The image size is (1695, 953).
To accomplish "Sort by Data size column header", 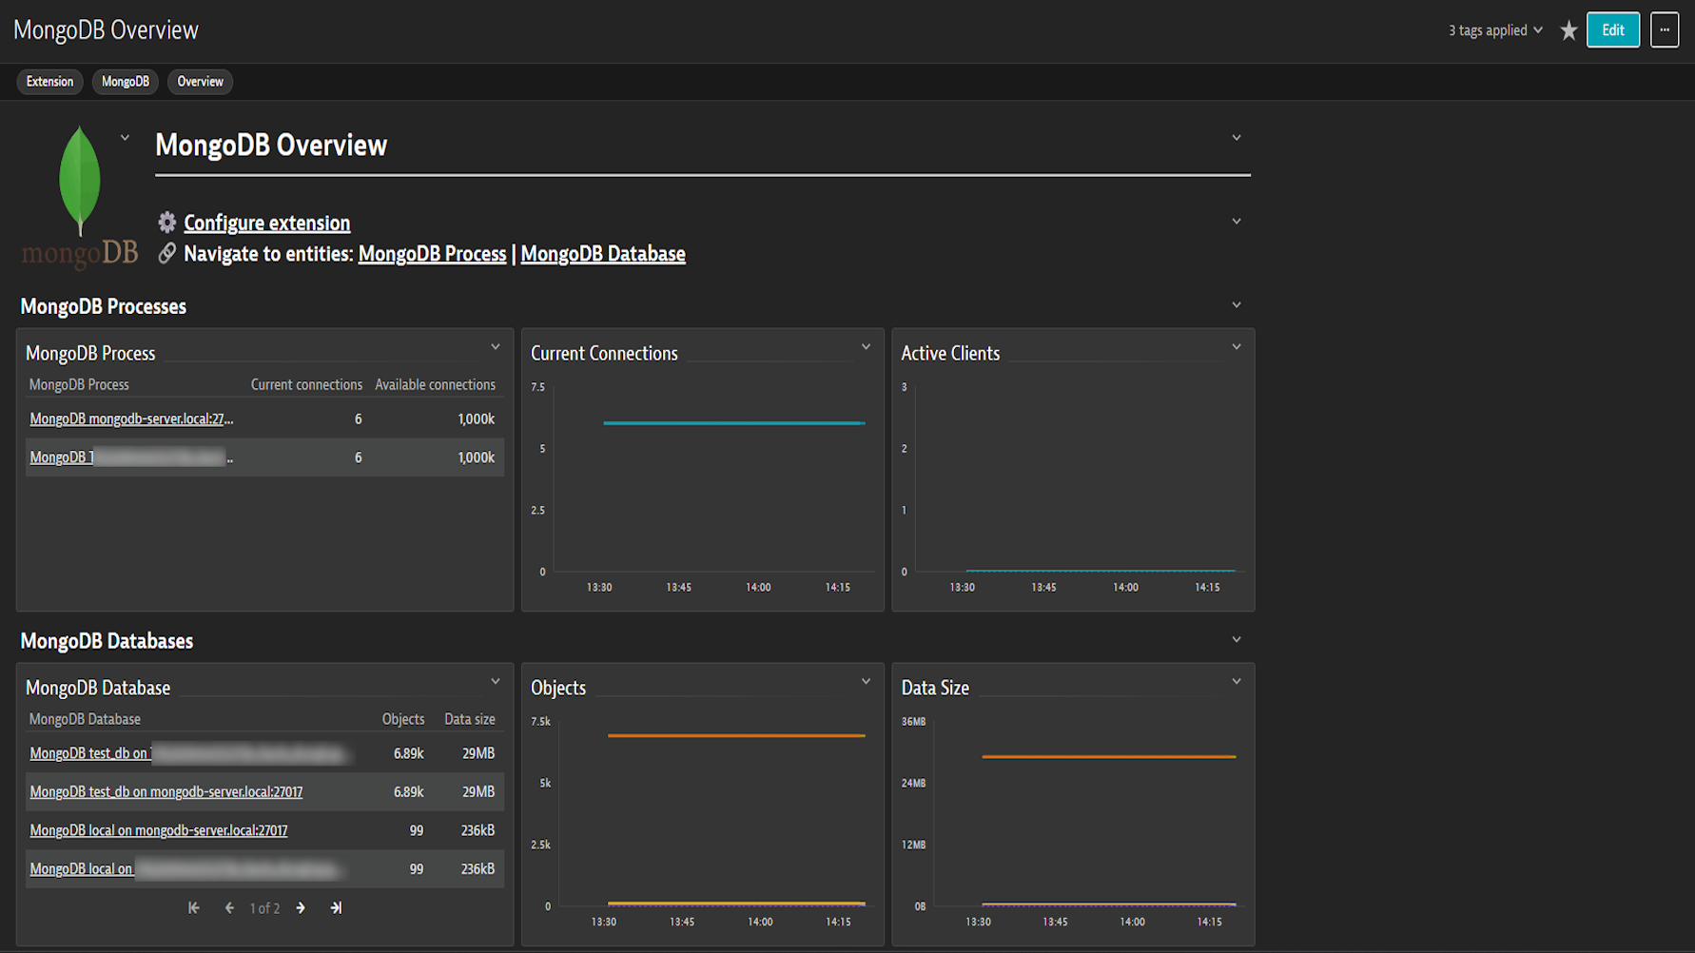I will click(470, 720).
